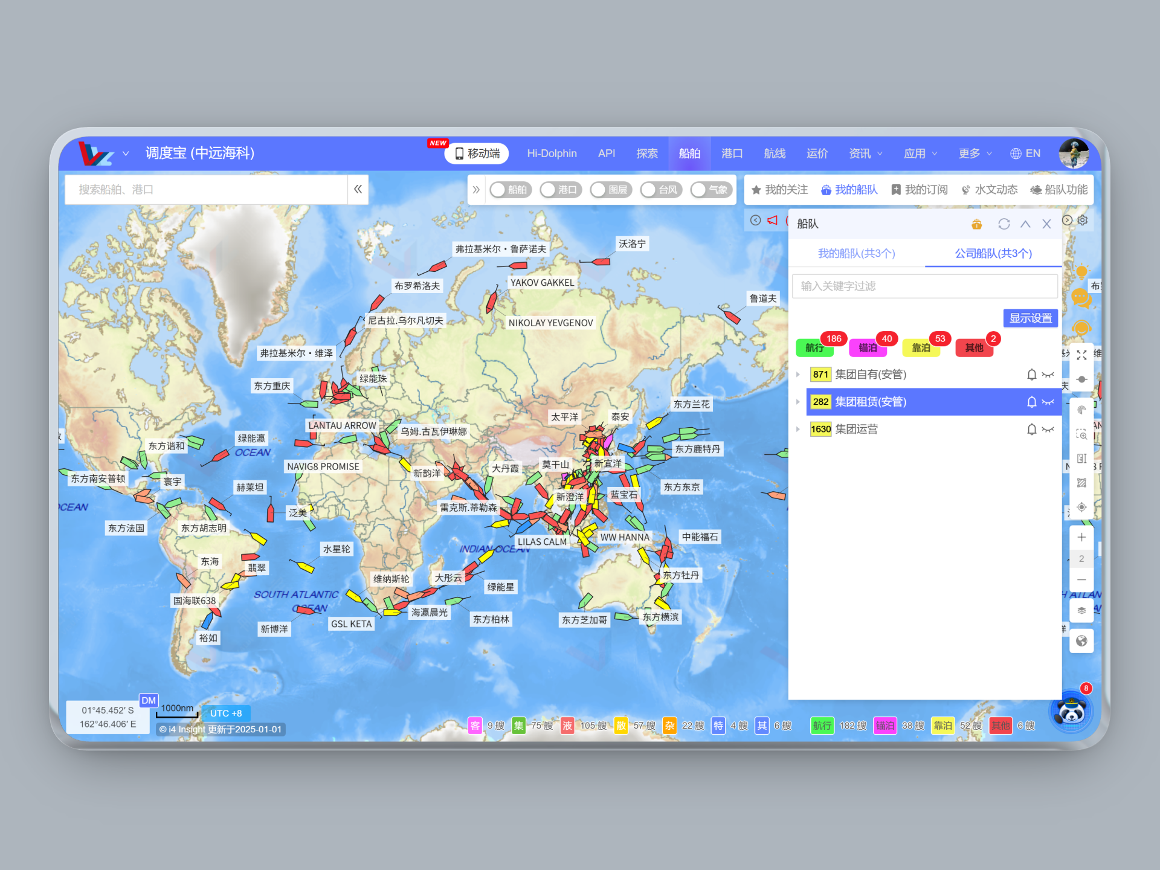The image size is (1160, 870).
Task: Click the 显示设置 button
Action: coord(1030,318)
